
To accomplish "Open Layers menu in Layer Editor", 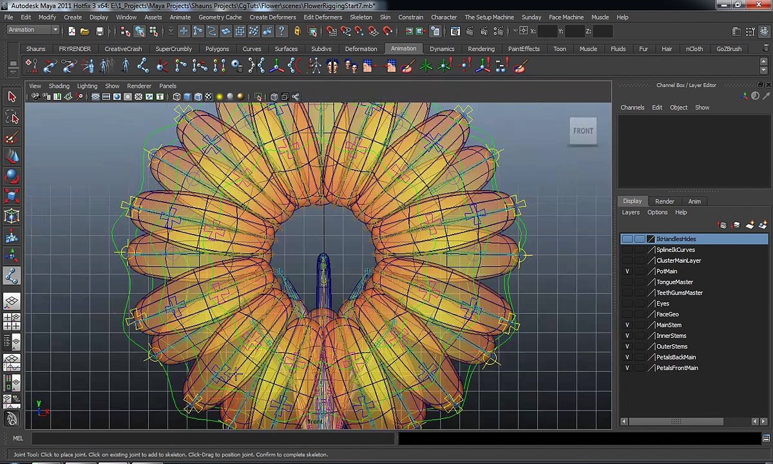I will (x=631, y=212).
